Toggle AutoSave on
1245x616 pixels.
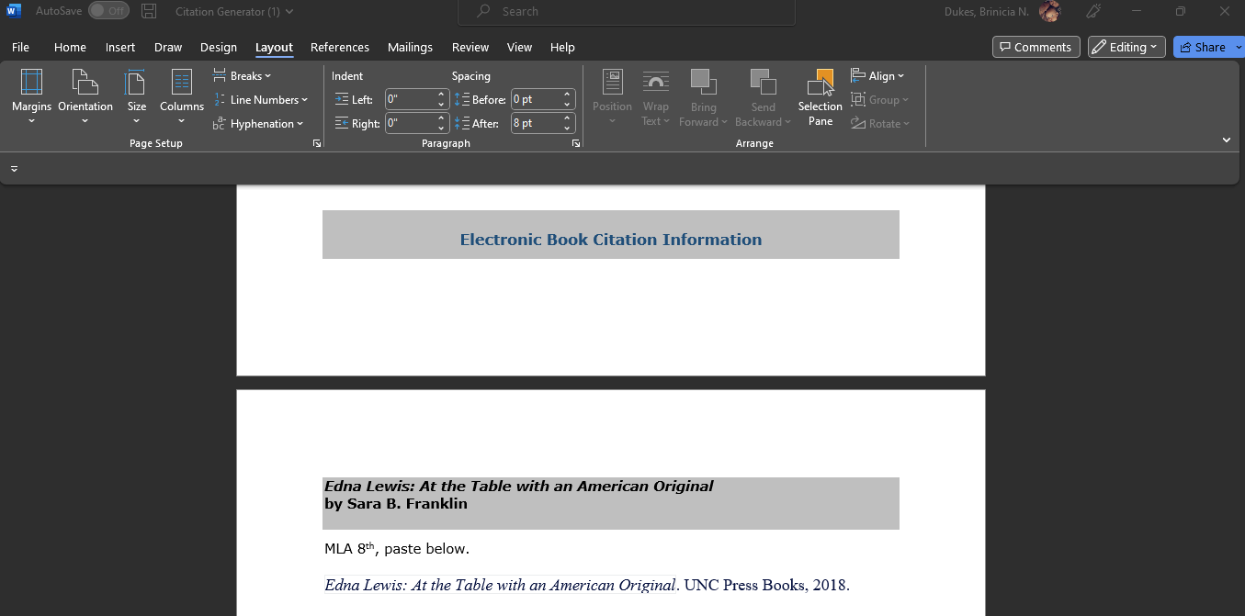point(108,11)
